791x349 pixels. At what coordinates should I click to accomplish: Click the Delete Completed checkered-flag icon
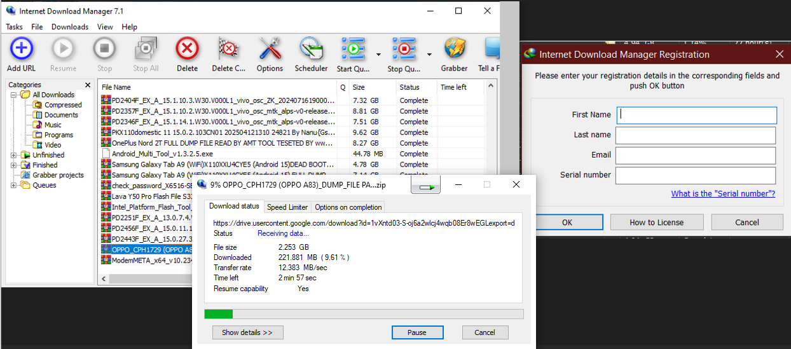coord(228,48)
